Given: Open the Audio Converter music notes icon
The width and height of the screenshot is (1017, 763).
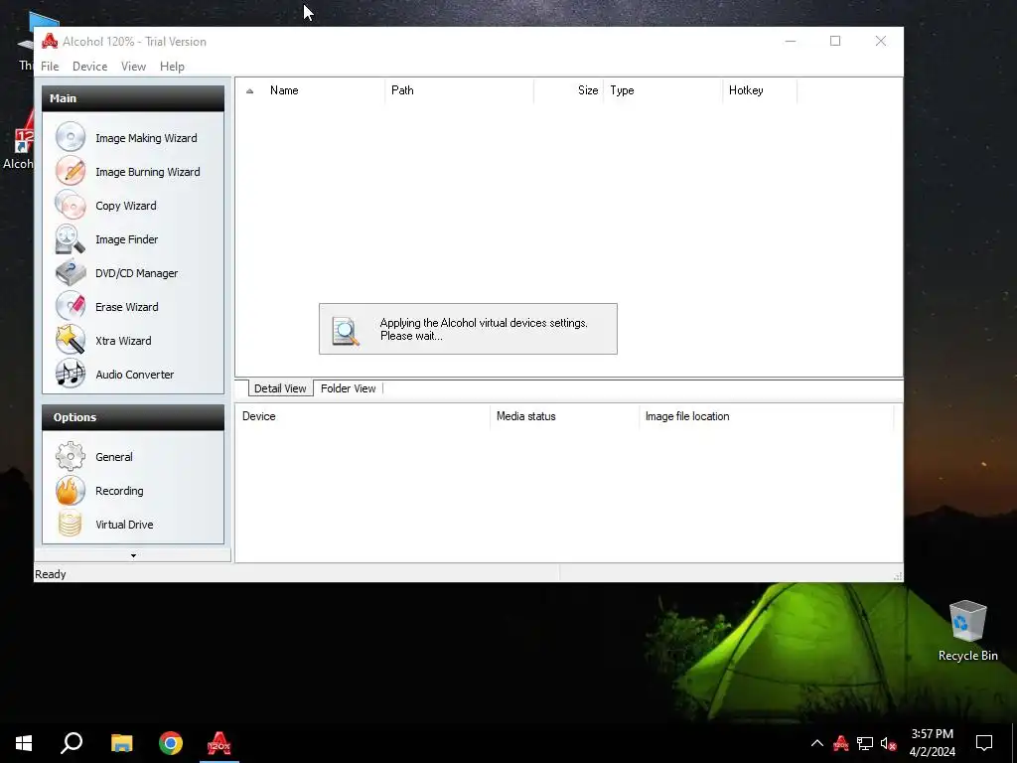Looking at the screenshot, I should pos(71,374).
